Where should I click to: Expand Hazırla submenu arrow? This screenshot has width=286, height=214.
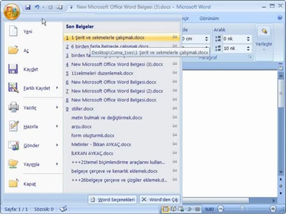coord(57,126)
